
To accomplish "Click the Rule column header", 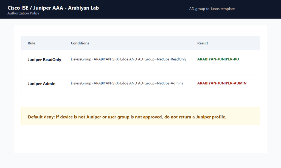I will tap(32, 43).
